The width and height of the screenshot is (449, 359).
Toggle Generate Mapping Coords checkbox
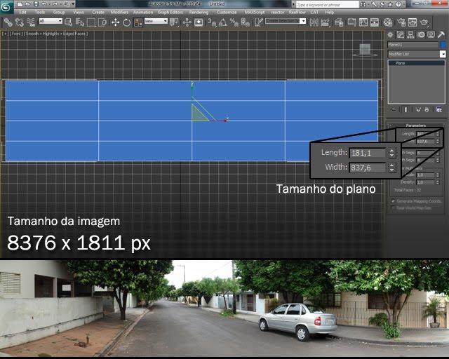click(393, 201)
